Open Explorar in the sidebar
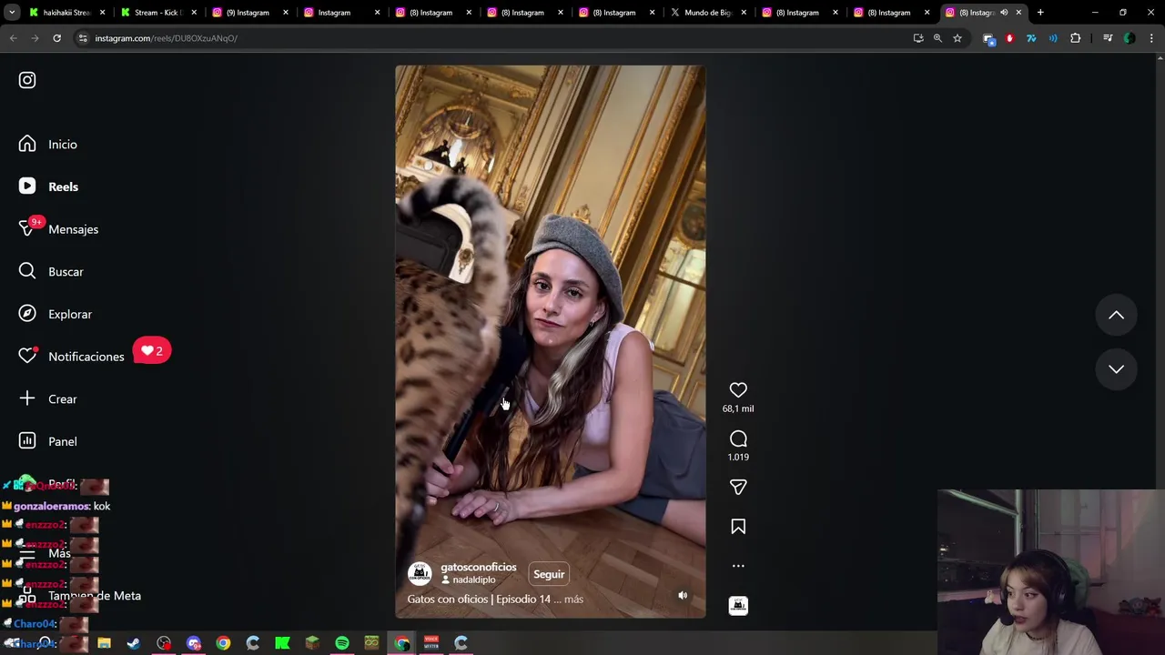 point(56,314)
